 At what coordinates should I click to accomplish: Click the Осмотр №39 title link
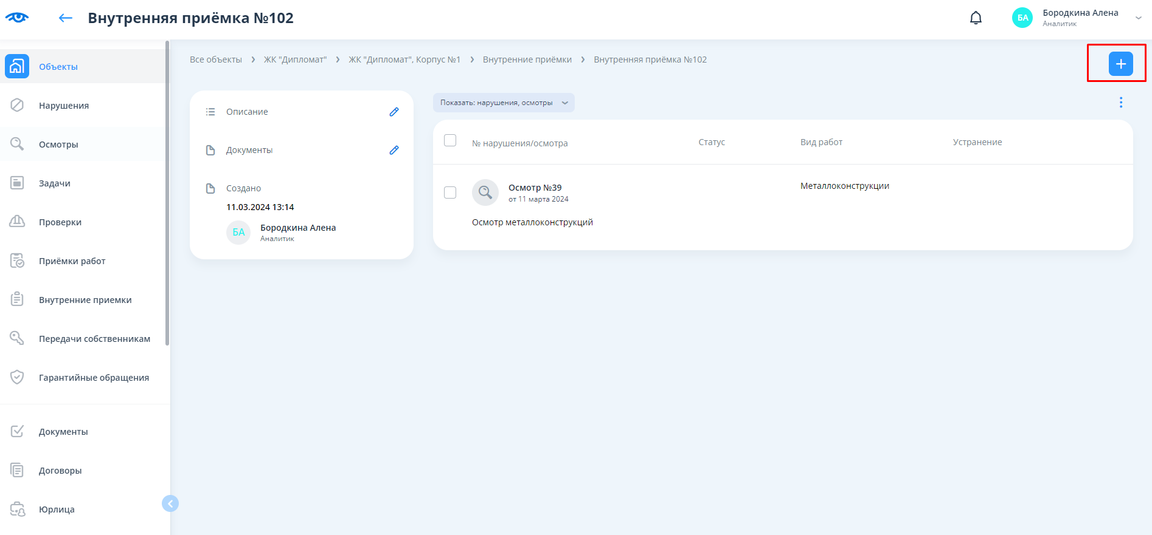click(x=535, y=188)
